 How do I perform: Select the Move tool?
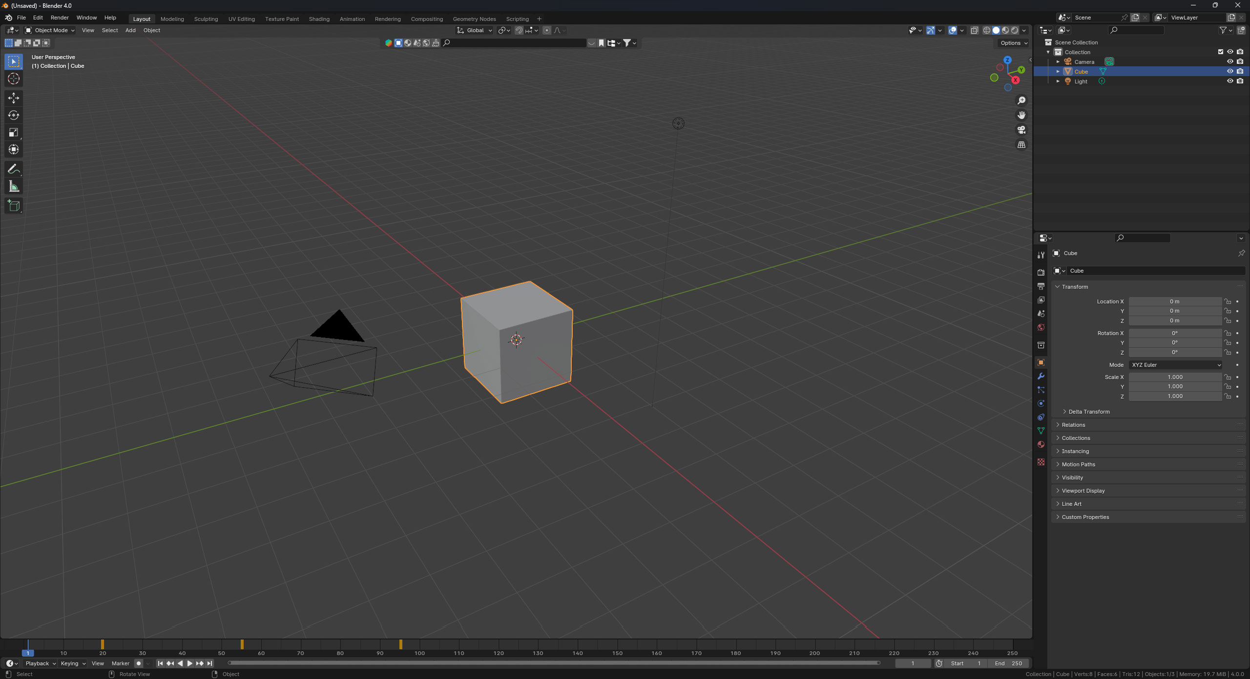14,98
